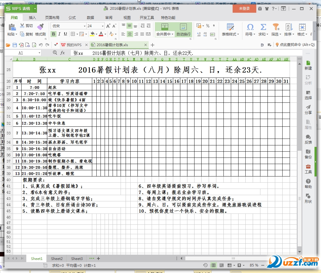
Task: Click the 点此查找命令 search command box
Action: click(x=295, y=45)
